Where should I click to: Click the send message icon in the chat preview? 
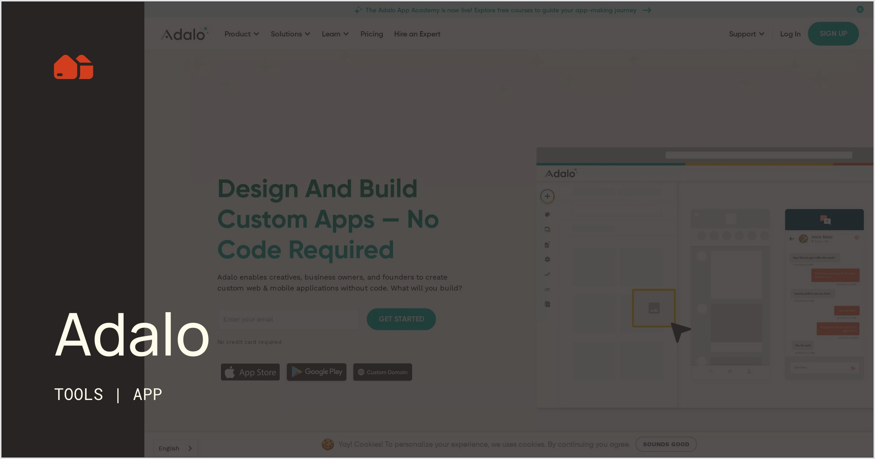tap(853, 368)
